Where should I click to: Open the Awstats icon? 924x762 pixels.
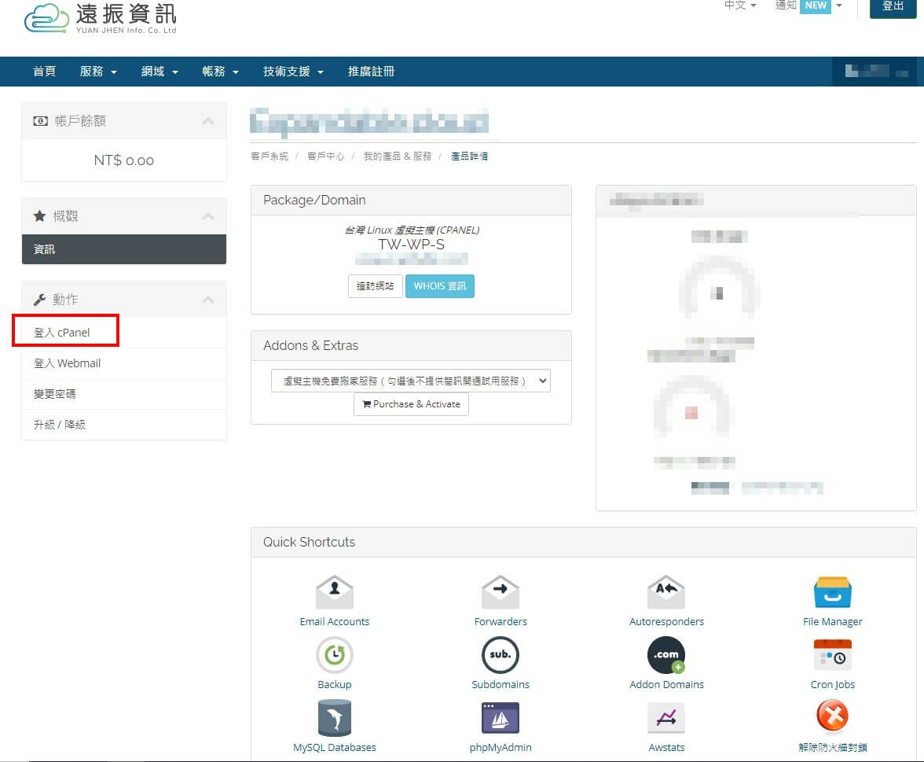click(666, 718)
